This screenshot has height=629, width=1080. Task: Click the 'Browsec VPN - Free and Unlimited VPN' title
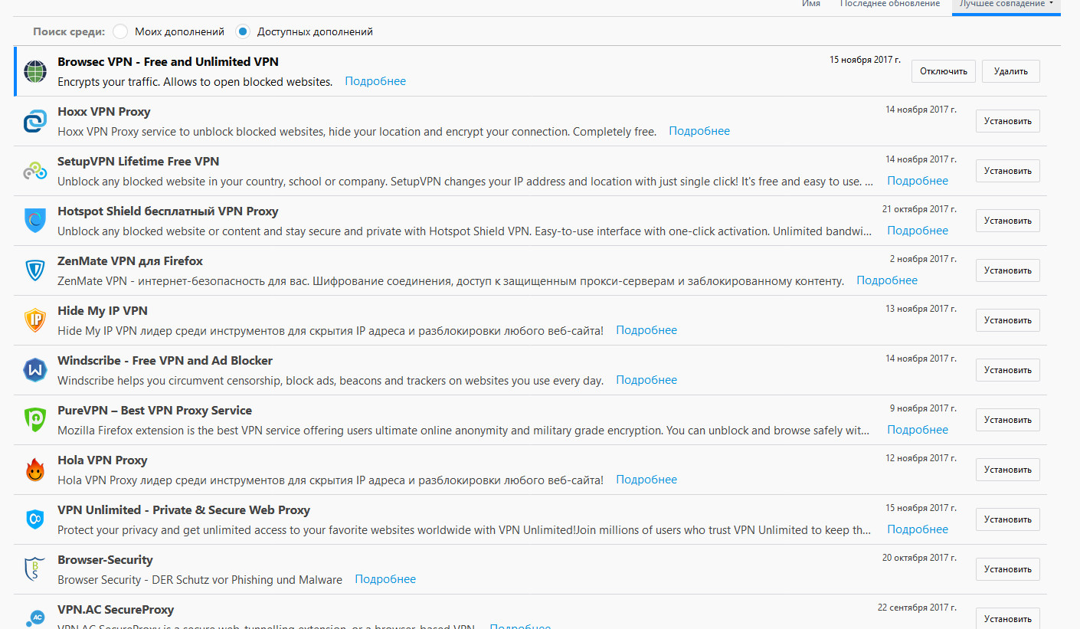(x=168, y=61)
